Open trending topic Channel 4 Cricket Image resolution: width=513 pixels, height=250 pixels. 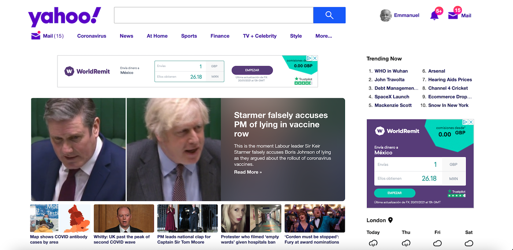[448, 88]
